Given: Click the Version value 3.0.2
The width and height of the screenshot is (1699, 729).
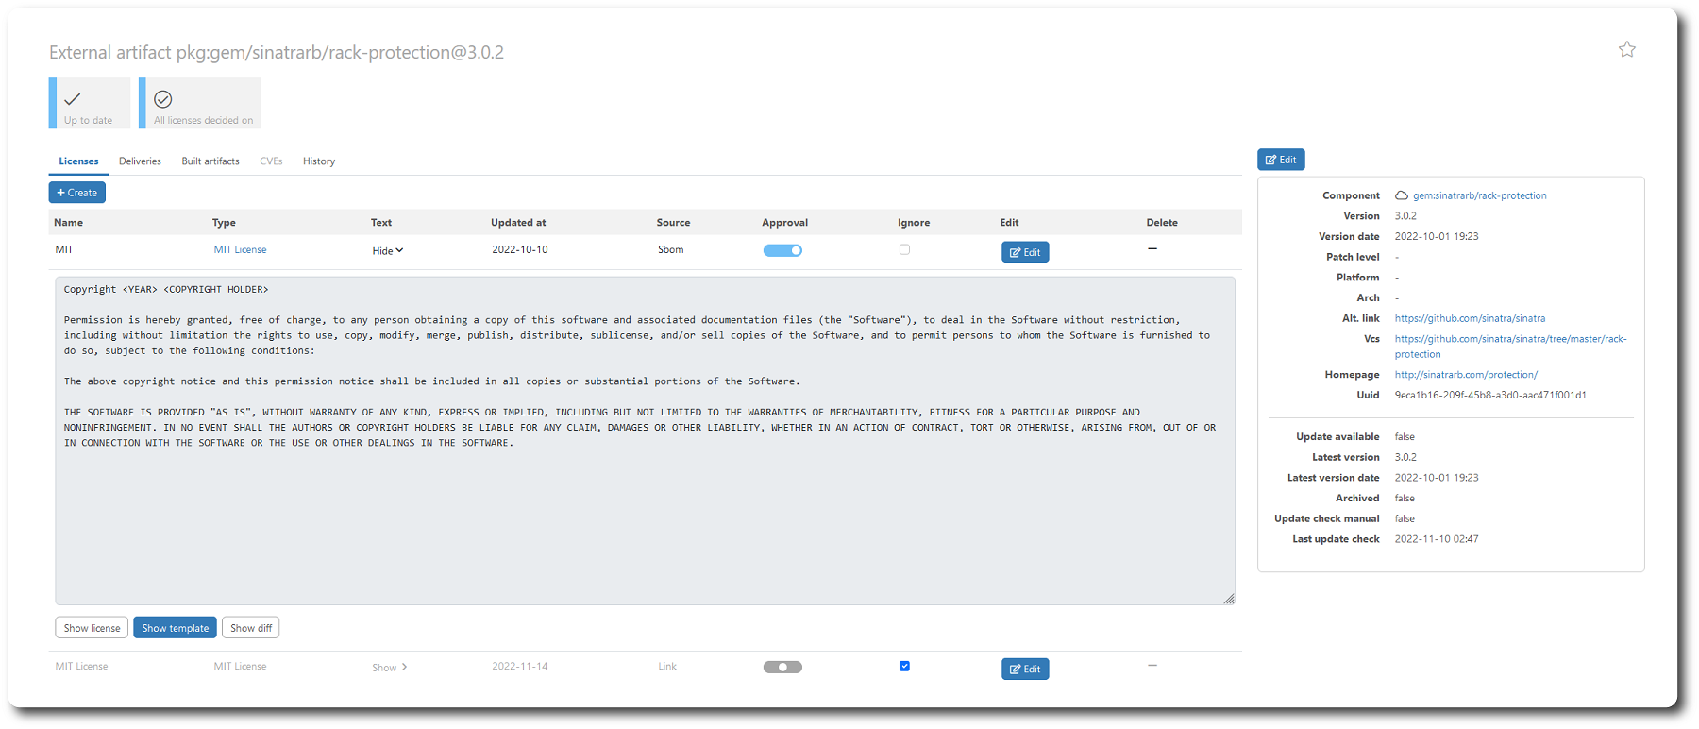Looking at the screenshot, I should [1405, 216].
